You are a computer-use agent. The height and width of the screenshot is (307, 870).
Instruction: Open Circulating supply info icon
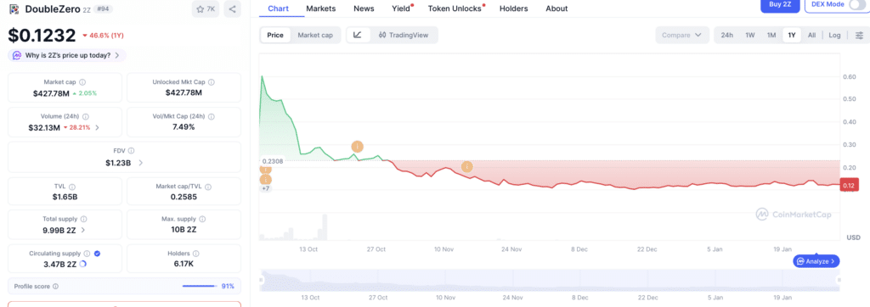click(88, 254)
